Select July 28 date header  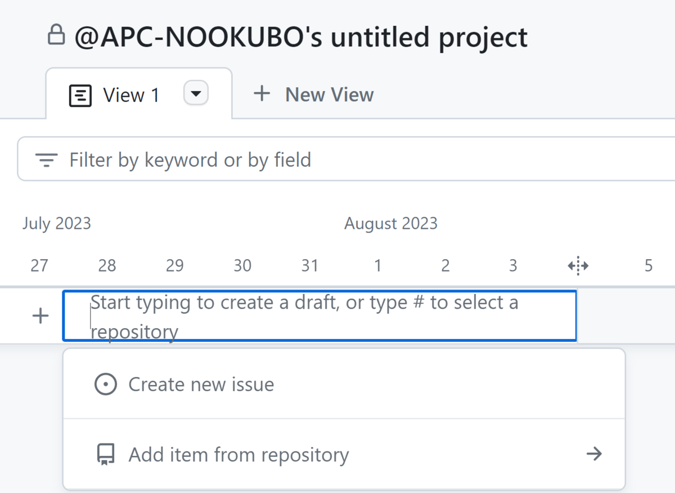coord(107,265)
